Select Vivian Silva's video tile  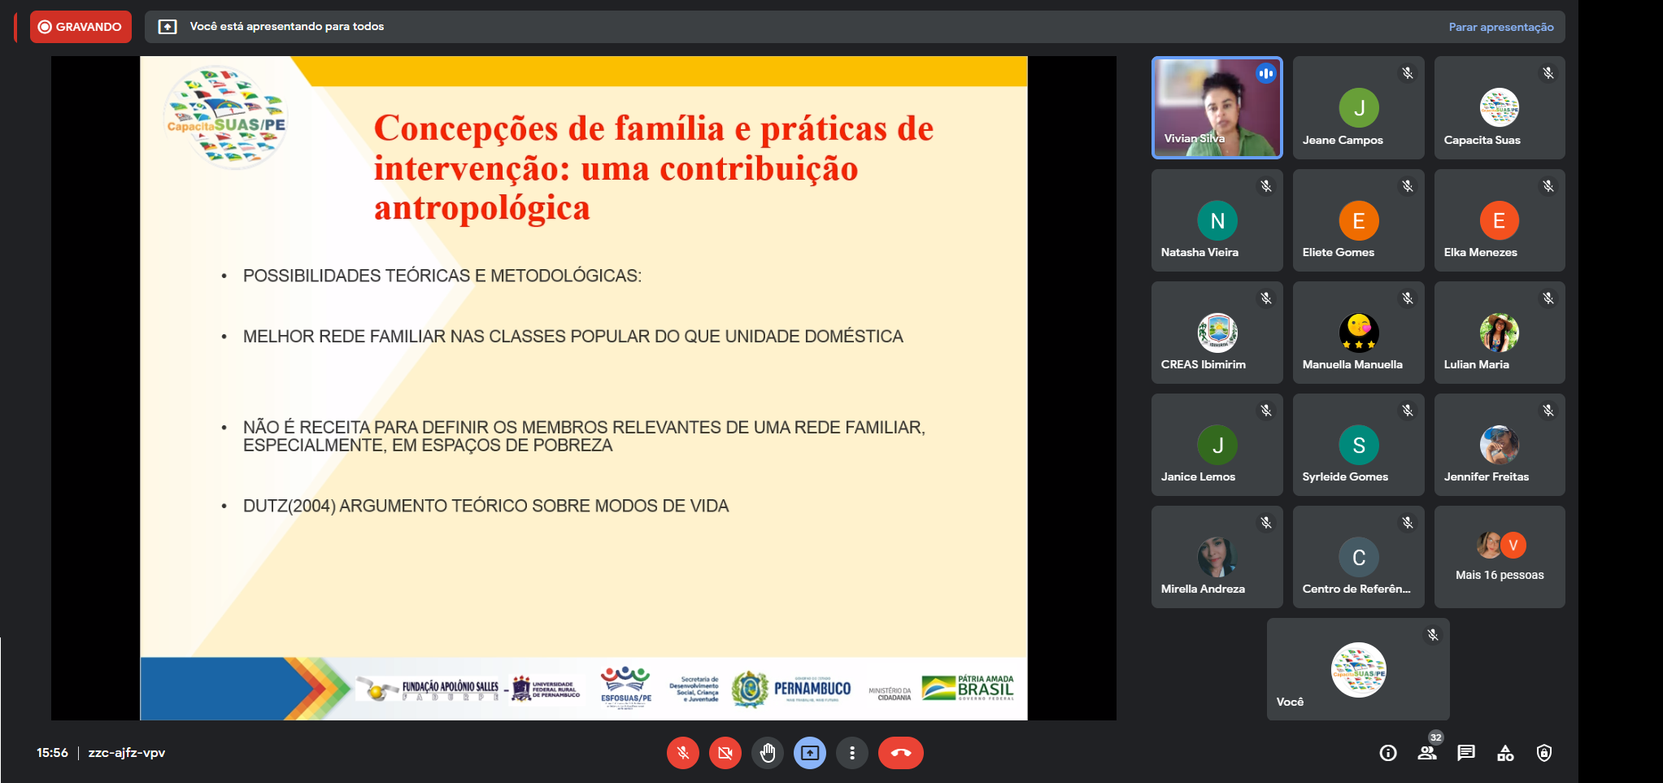point(1217,107)
